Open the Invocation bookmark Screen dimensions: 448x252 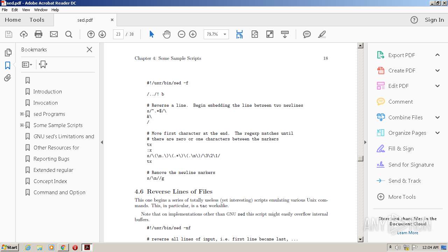(x=45, y=103)
